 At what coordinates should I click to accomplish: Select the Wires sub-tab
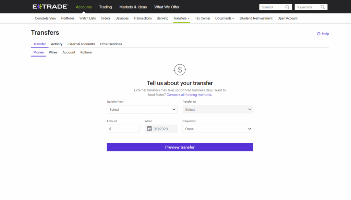click(x=53, y=52)
